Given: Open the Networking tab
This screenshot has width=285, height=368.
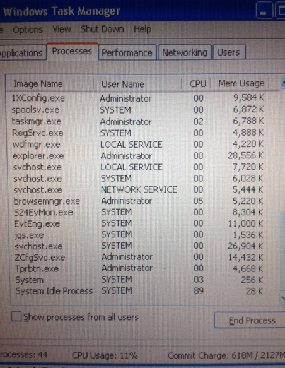Looking at the screenshot, I should click(185, 52).
